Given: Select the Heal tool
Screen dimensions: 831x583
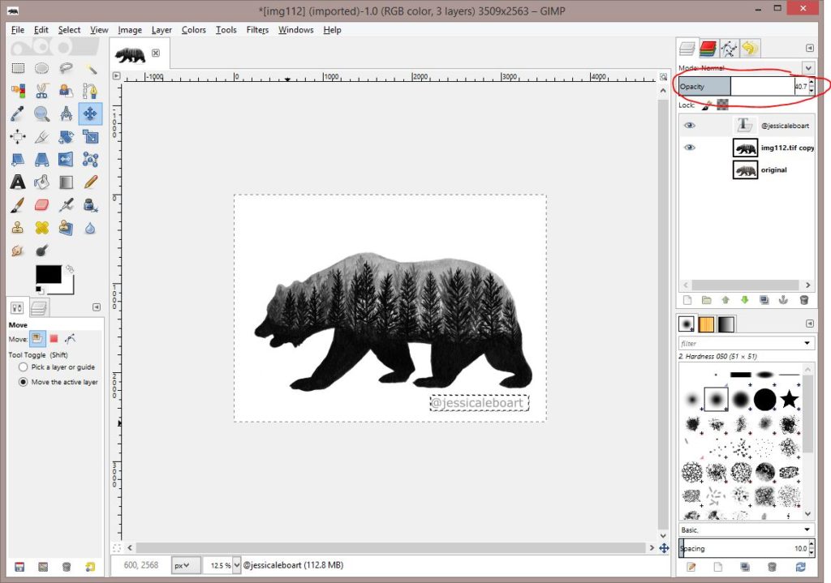Looking at the screenshot, I should (41, 228).
